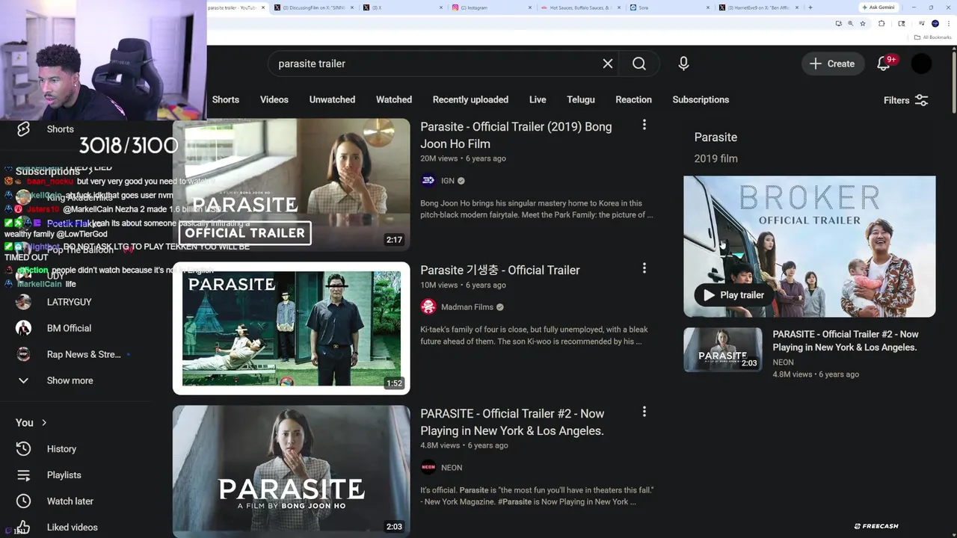Open the notifications bell
The width and height of the screenshot is (957, 538).
tap(884, 64)
